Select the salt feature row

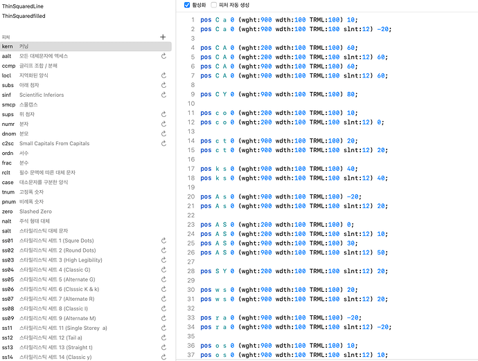[x=86, y=231]
